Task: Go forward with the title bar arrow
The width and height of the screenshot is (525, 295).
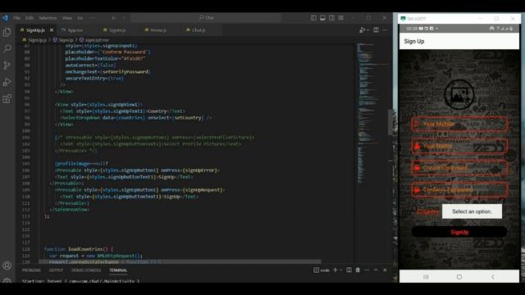Action: point(124,18)
